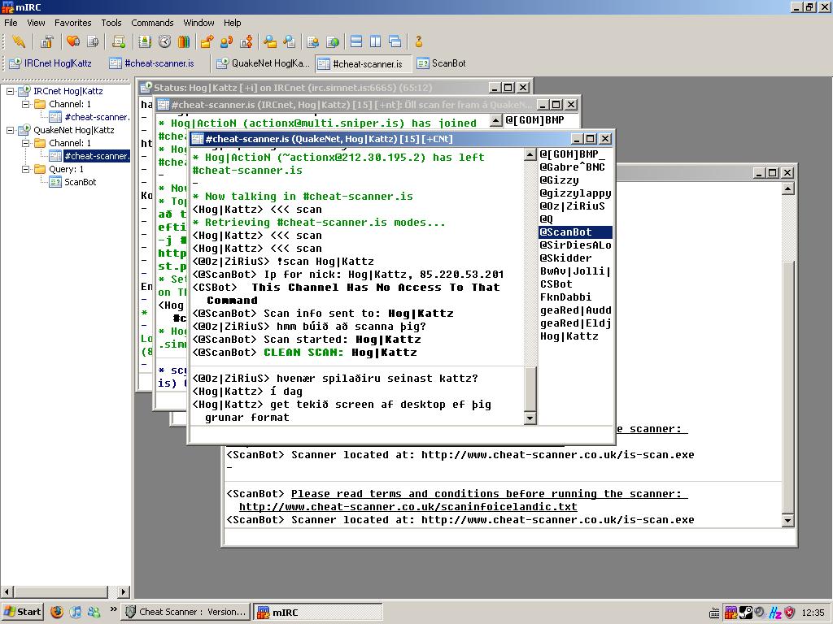Launch iTunes from the quick launch bar
833x624 pixels.
click(76, 612)
